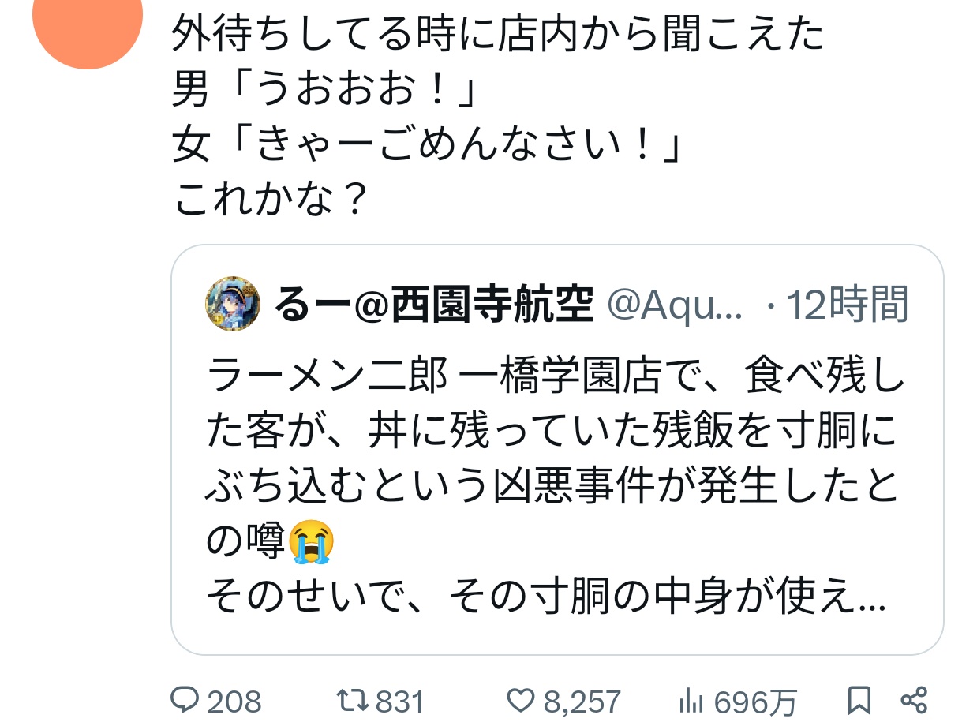Tap the retweet arrows icon
Image resolution: width=977 pixels, height=726 pixels.
coord(352,700)
